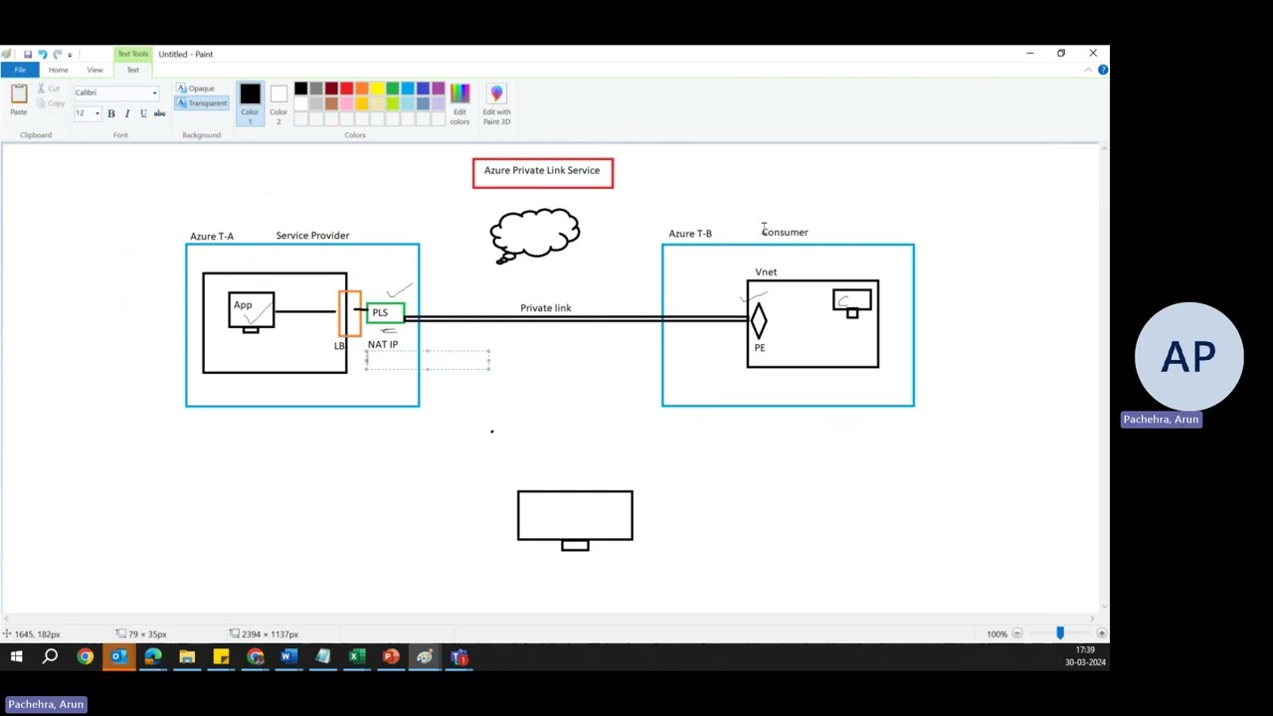The width and height of the screenshot is (1273, 716).
Task: Pick black swatch in palette
Action: (300, 89)
